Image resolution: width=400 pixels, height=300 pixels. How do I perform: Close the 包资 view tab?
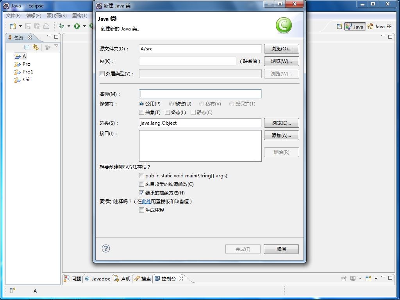coord(30,37)
